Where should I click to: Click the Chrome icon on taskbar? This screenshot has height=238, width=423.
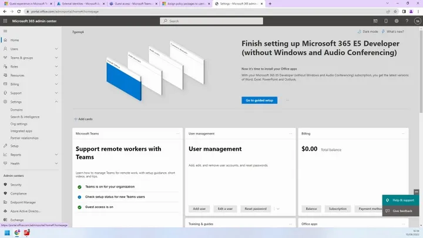point(17,233)
